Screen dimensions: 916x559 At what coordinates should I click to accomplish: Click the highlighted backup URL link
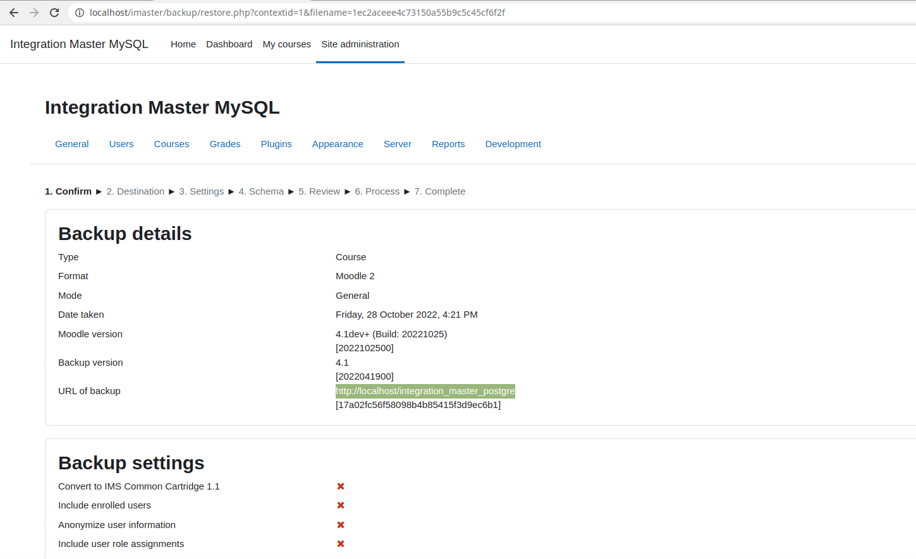coord(425,391)
